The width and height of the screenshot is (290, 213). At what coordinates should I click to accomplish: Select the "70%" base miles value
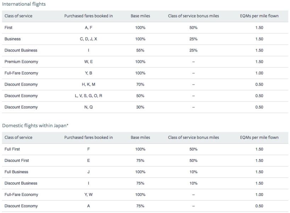click(x=140, y=84)
